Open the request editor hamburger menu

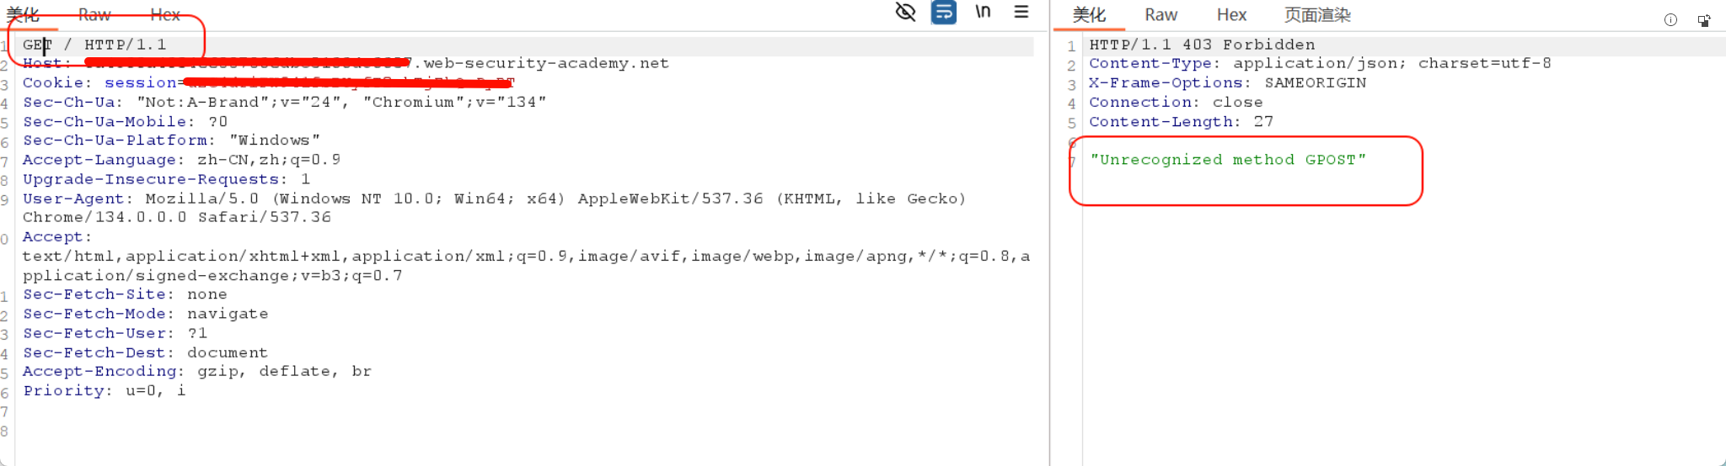coord(1021,12)
